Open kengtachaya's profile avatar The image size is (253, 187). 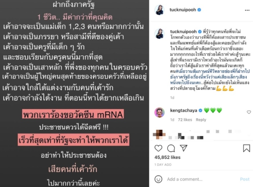159,112
